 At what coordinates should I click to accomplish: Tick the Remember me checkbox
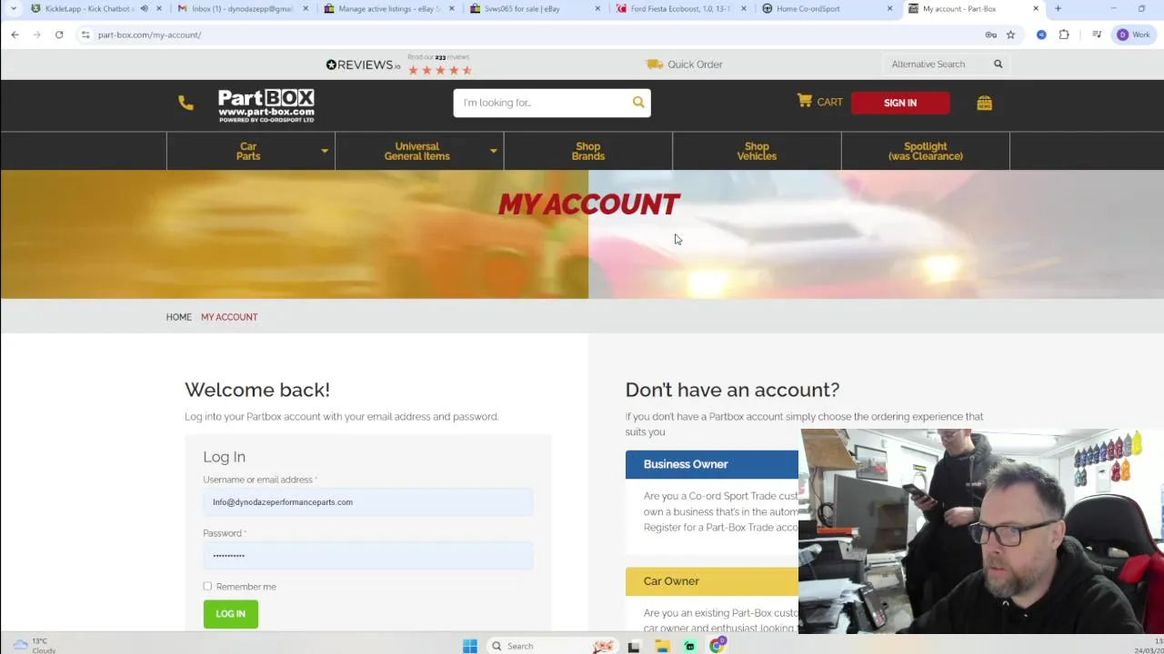pyautogui.click(x=207, y=587)
